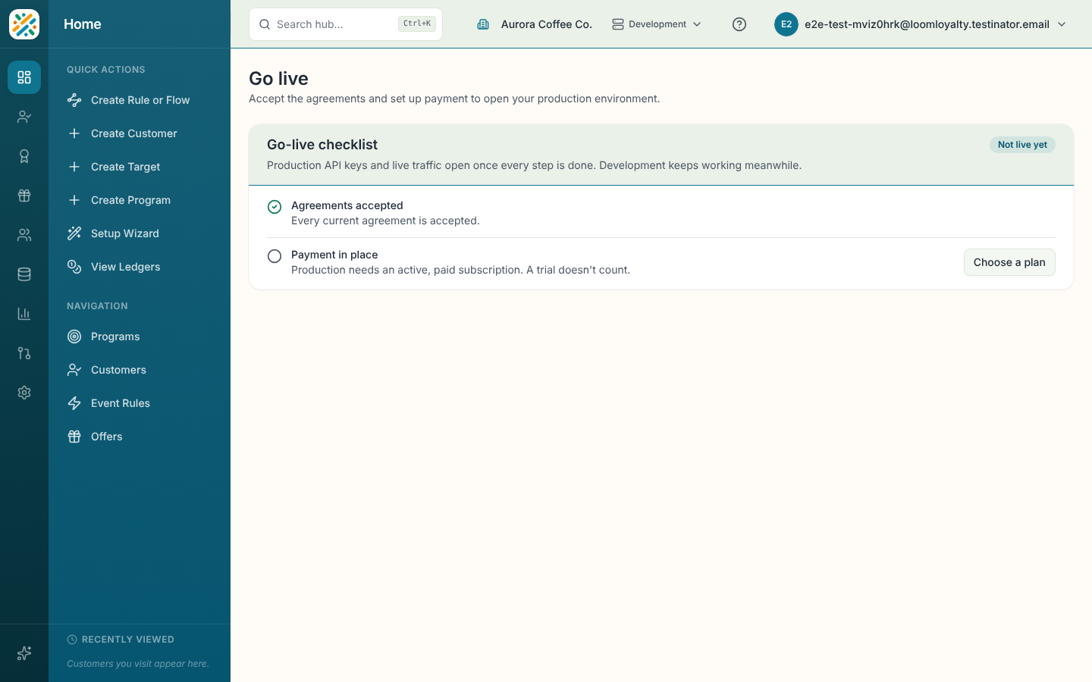Launch the Setup Wizard
Image resolution: width=1092 pixels, height=682 pixels.
(x=140, y=233)
